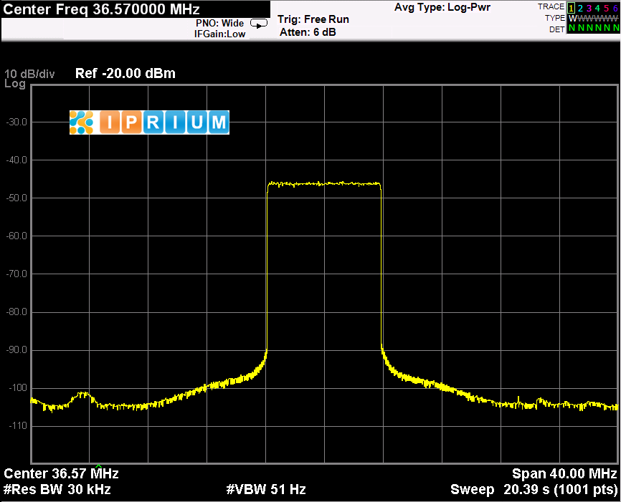Image resolution: width=621 pixels, height=502 pixels.
Task: Click the DET label in trace panel
Action: coord(557,29)
